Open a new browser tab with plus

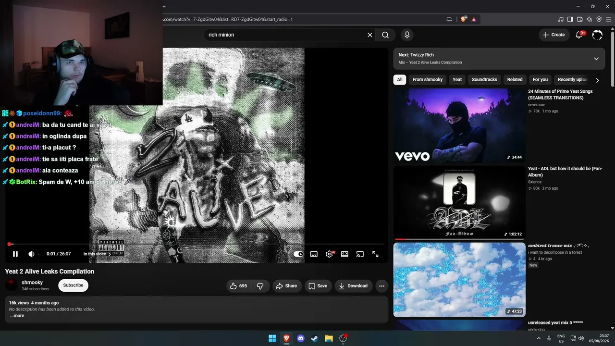(164, 6)
